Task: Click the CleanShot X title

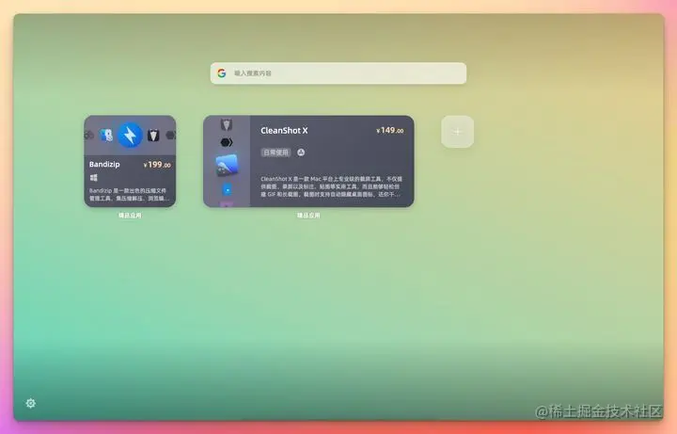Action: 284,131
